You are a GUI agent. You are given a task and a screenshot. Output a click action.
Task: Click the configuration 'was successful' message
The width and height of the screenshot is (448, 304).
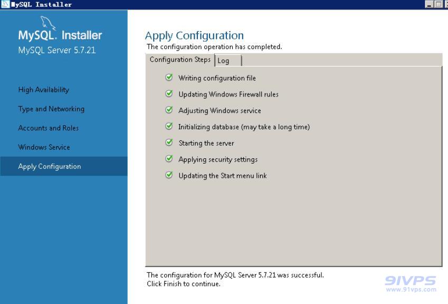[235, 275]
